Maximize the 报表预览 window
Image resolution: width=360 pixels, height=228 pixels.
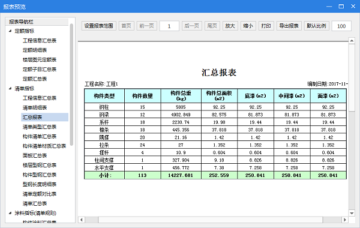341,7
